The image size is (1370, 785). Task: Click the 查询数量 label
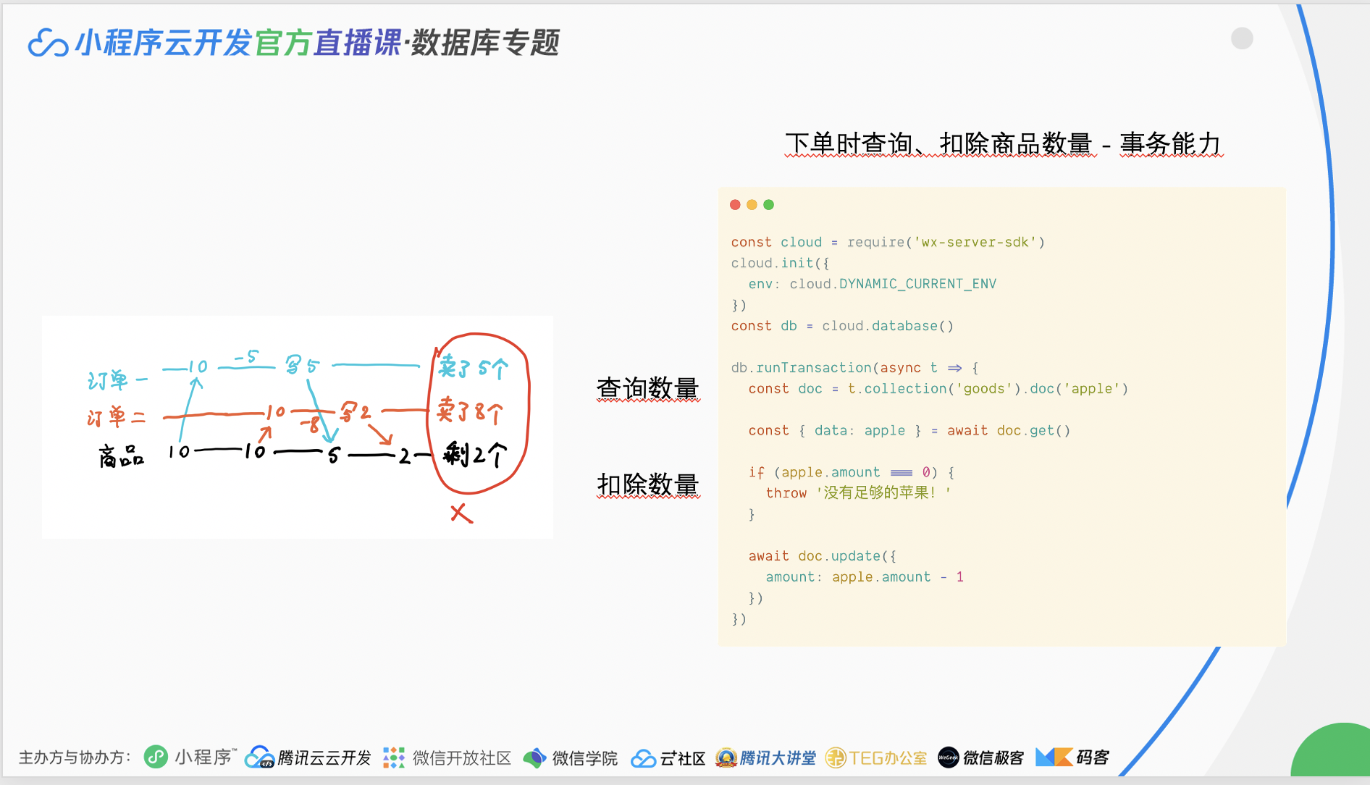click(648, 388)
